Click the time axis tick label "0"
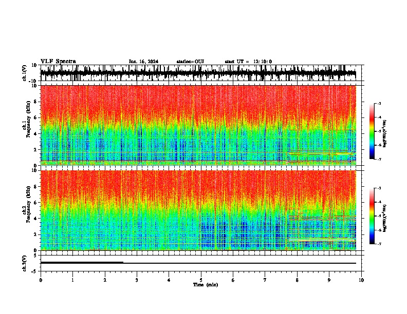407x314 pixels. point(41,280)
